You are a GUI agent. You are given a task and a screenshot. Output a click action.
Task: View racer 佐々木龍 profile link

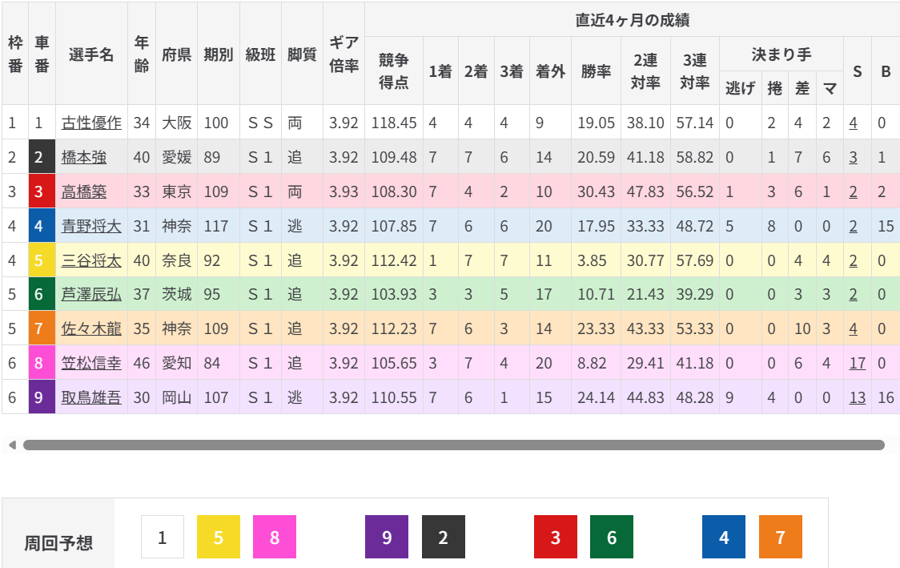click(91, 329)
